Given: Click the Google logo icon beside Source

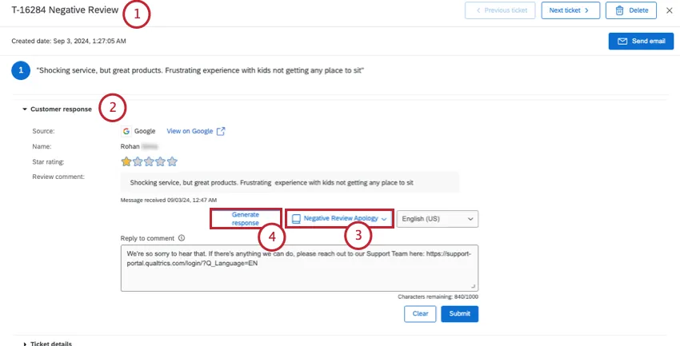Looking at the screenshot, I should [126, 131].
